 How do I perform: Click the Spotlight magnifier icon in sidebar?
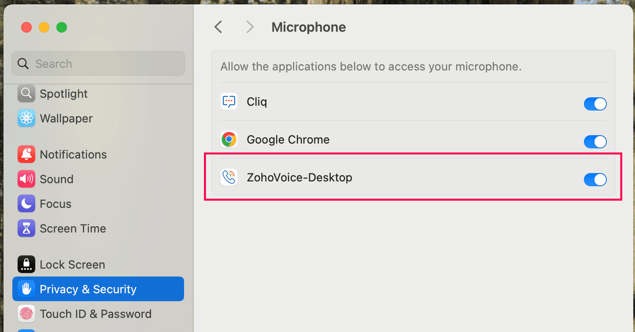(x=26, y=93)
